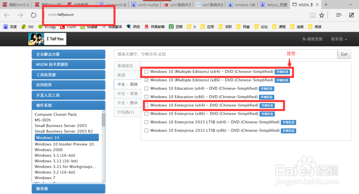Expand the 联系我 dropdown menu

click(x=339, y=39)
